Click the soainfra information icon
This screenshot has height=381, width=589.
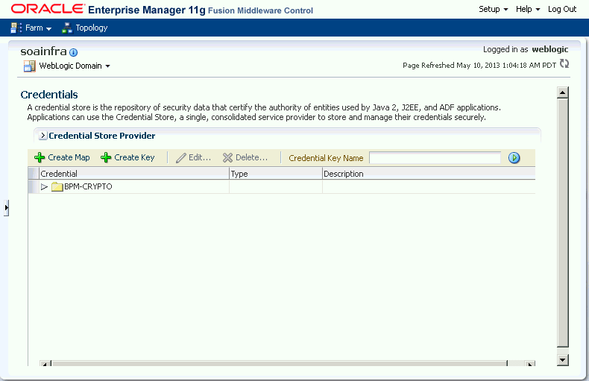coord(74,52)
